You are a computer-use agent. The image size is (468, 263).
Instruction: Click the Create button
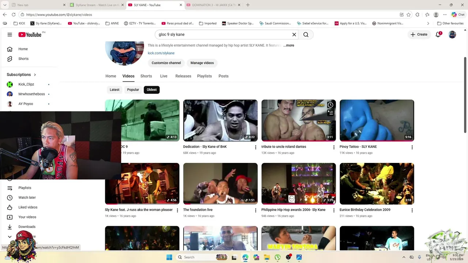pyautogui.click(x=419, y=34)
